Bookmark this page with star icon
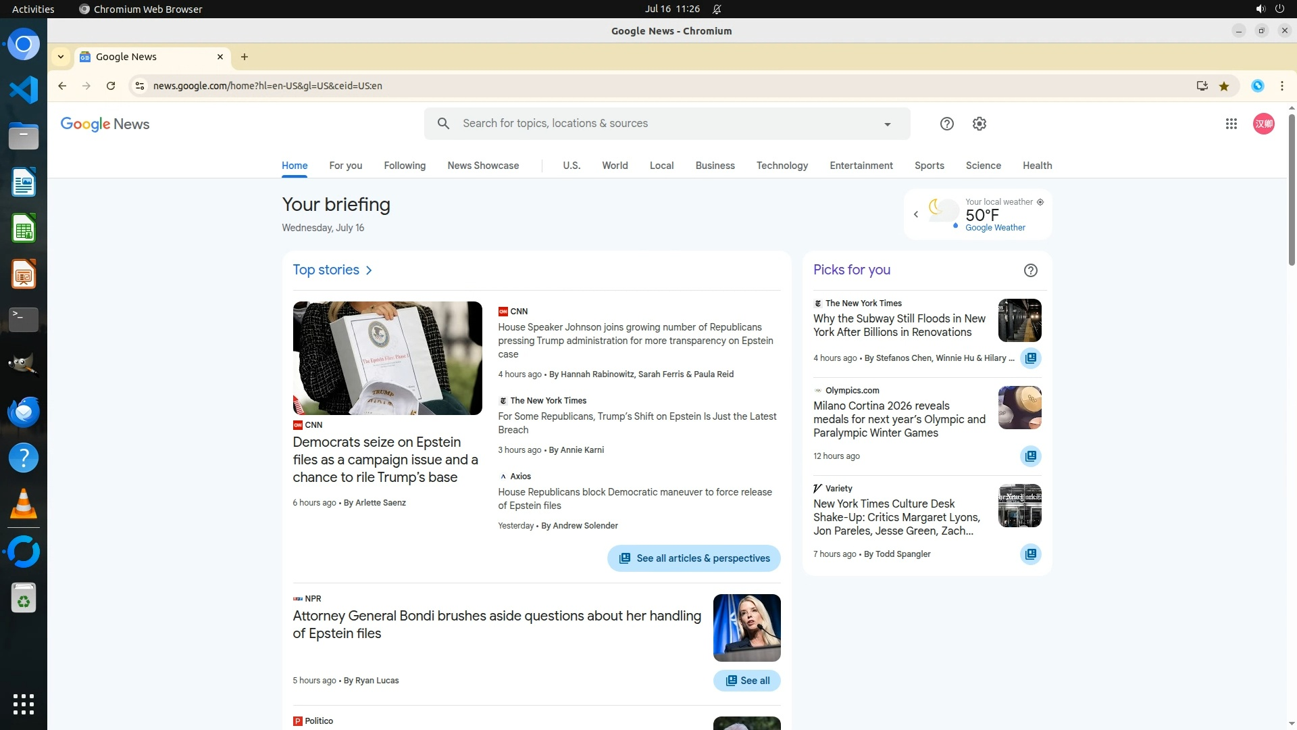Image resolution: width=1297 pixels, height=730 pixels. pyautogui.click(x=1223, y=86)
